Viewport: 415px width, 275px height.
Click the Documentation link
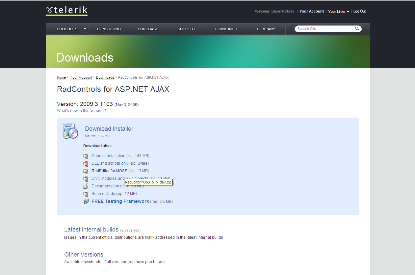105,186
